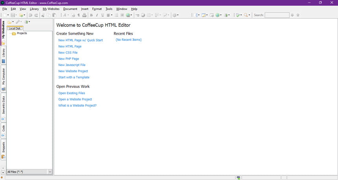This screenshot has width=338, height=180.
Task: Click the paragraph mark icon
Action: (79, 15)
